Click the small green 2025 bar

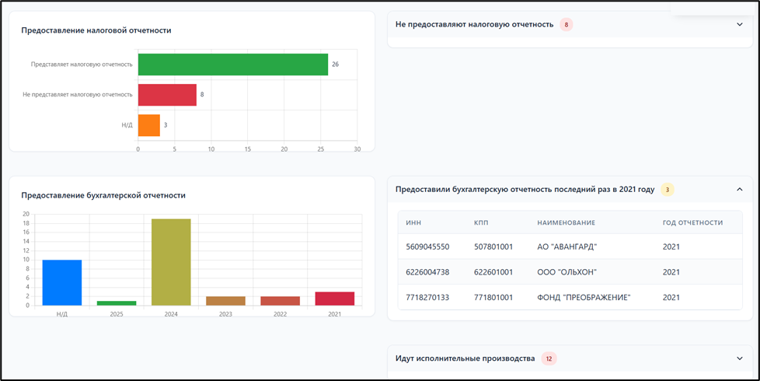[x=117, y=302]
